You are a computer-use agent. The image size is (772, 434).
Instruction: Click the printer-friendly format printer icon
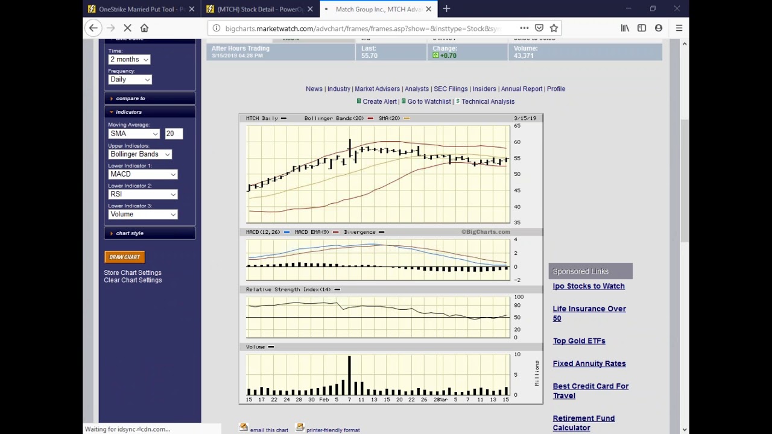point(300,427)
